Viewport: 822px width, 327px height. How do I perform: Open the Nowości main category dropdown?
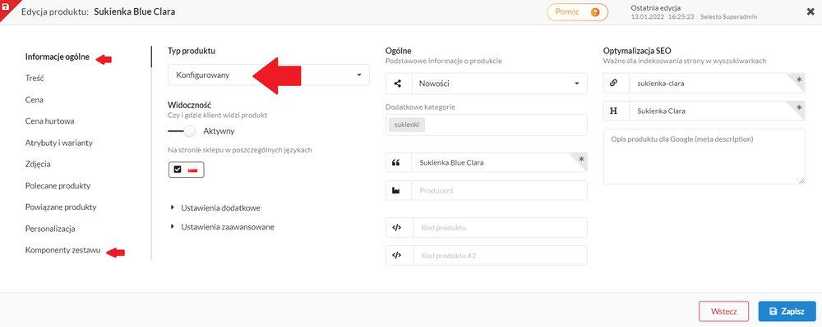click(500, 84)
